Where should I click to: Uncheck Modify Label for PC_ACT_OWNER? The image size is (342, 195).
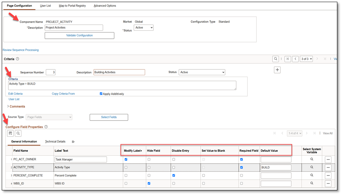(x=126, y=160)
